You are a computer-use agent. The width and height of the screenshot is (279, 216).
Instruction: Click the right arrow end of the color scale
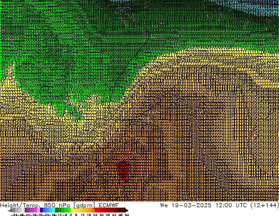coord(126,210)
